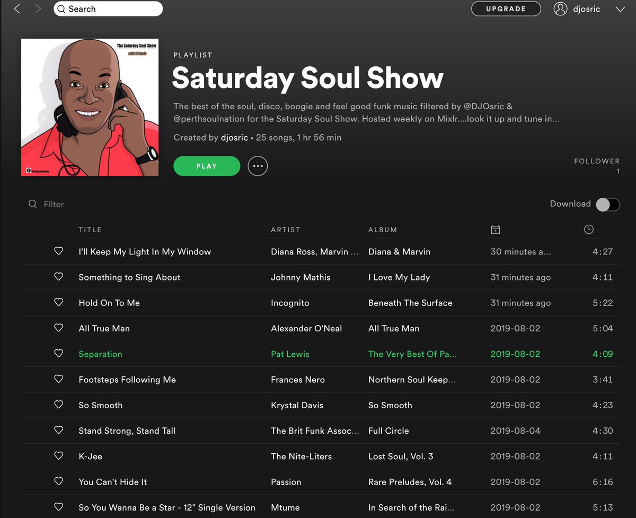The height and width of the screenshot is (518, 636).
Task: Select track I'll Keep My Light In My Window
Action: tap(145, 252)
